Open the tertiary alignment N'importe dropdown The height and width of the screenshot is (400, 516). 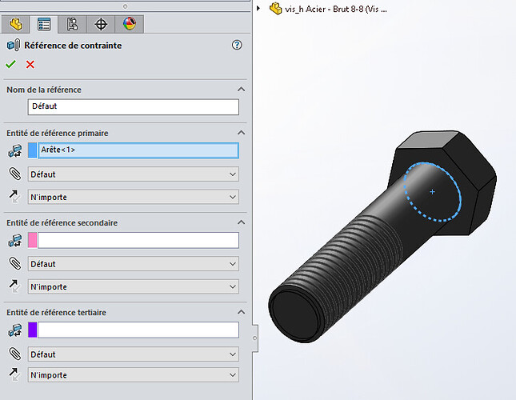133,374
